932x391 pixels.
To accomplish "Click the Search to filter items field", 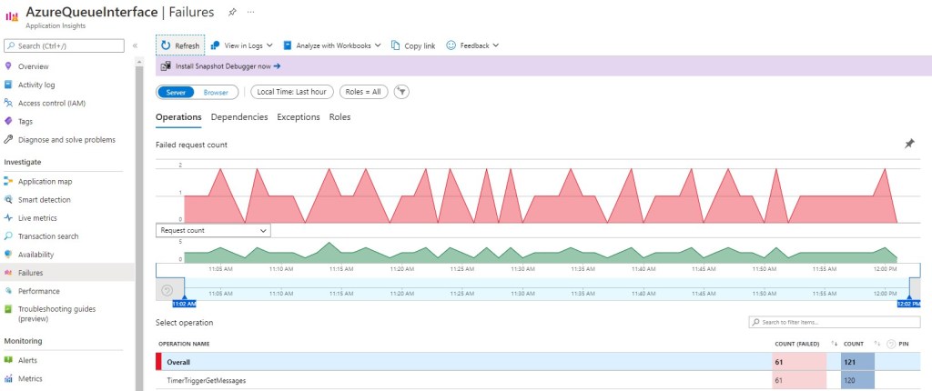I will point(834,323).
